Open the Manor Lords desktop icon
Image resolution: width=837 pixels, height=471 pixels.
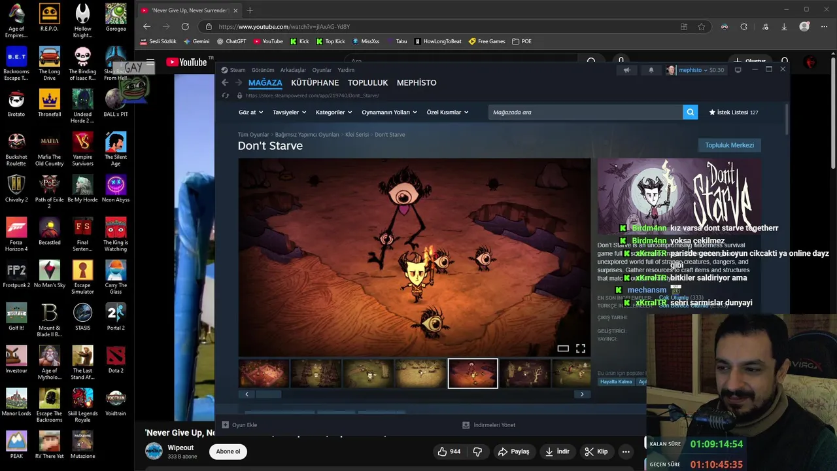16,402
